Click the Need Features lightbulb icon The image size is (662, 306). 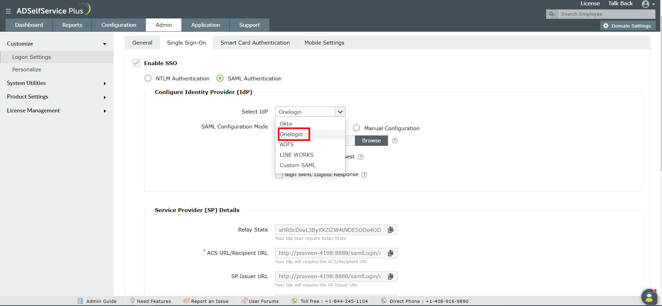(x=133, y=300)
